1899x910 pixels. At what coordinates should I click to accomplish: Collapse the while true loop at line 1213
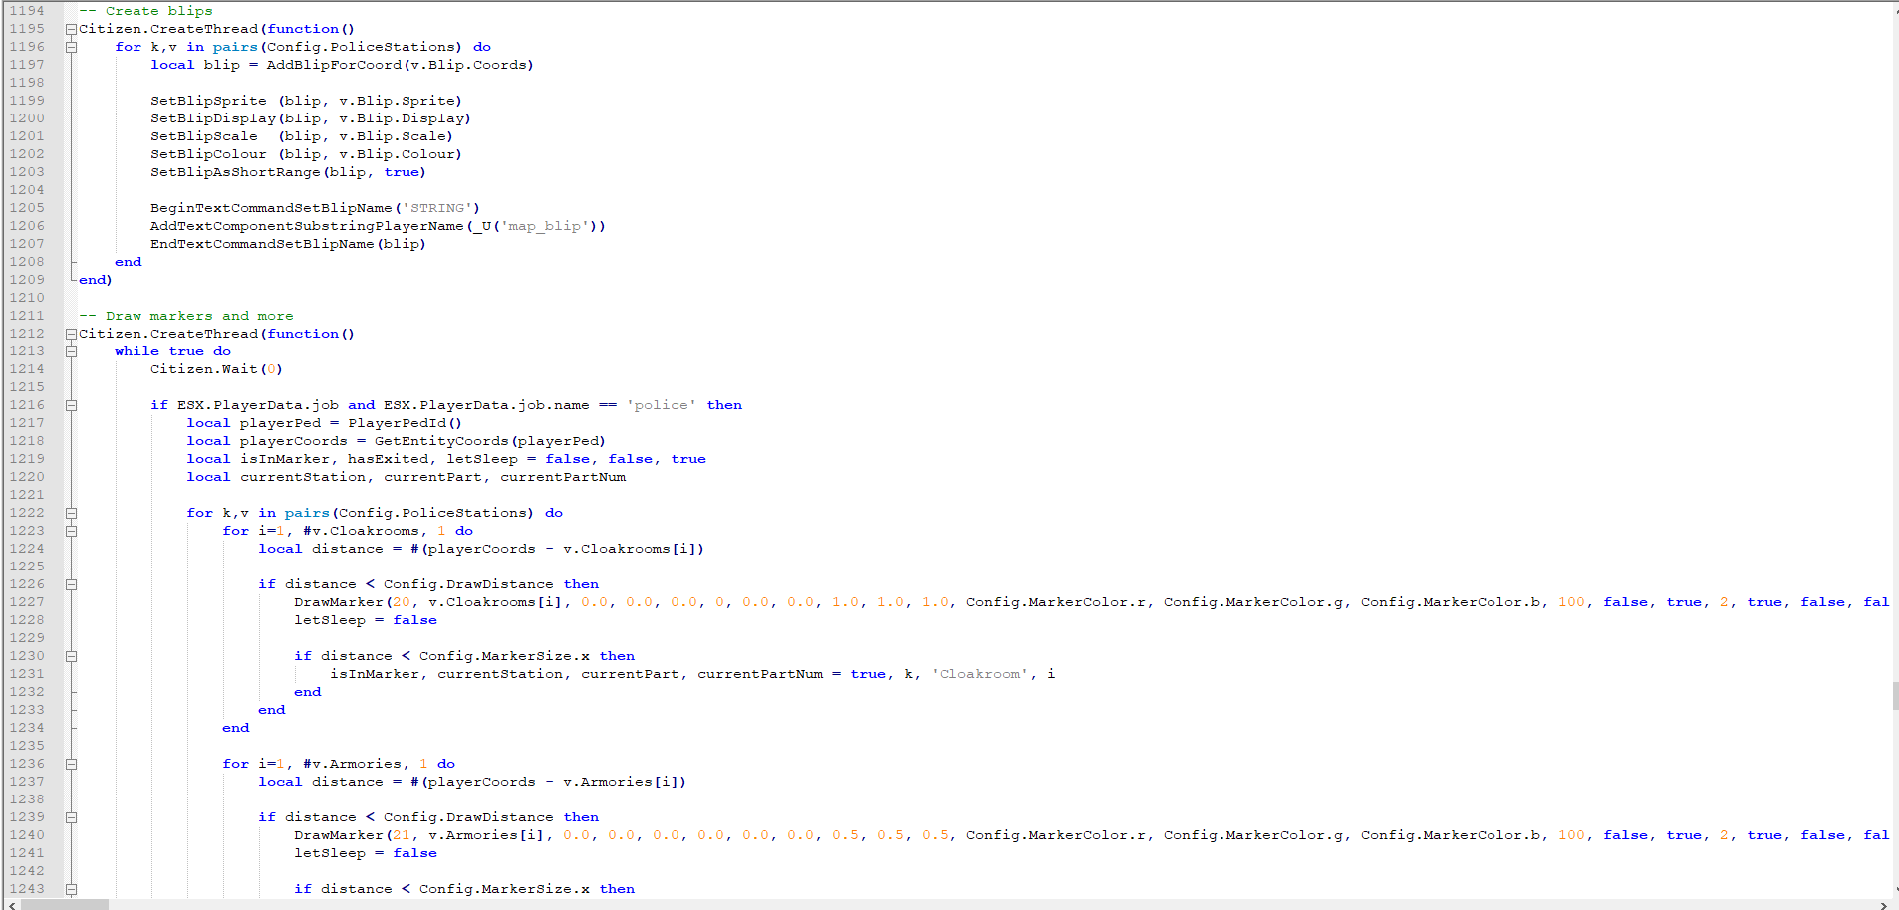pos(70,350)
